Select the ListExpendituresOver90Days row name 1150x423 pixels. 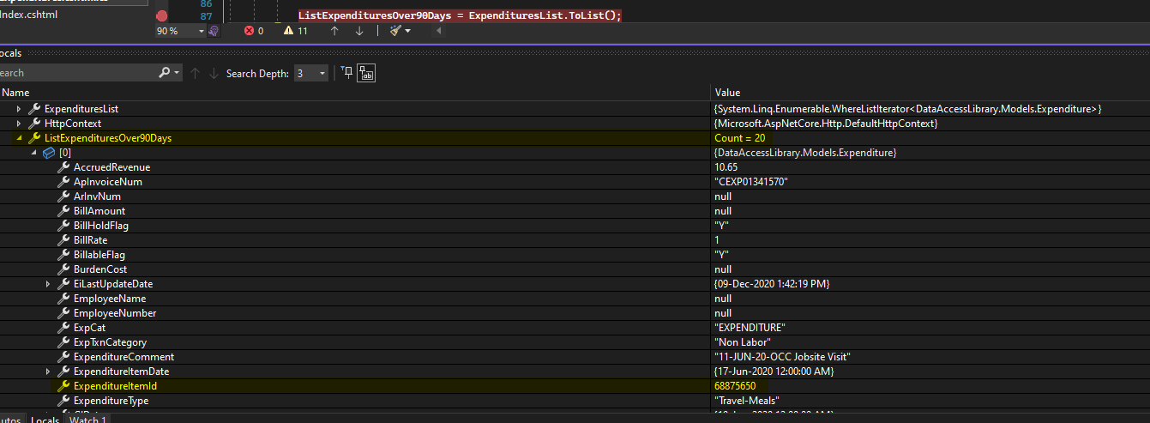pyautogui.click(x=108, y=138)
